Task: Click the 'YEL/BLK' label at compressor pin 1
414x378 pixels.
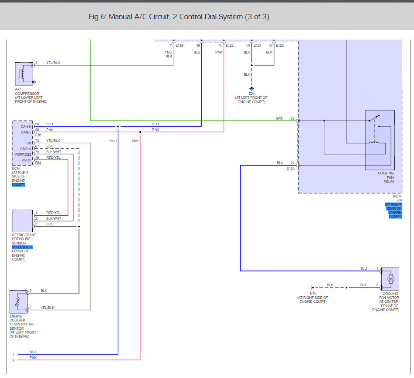Action: pyautogui.click(x=53, y=63)
